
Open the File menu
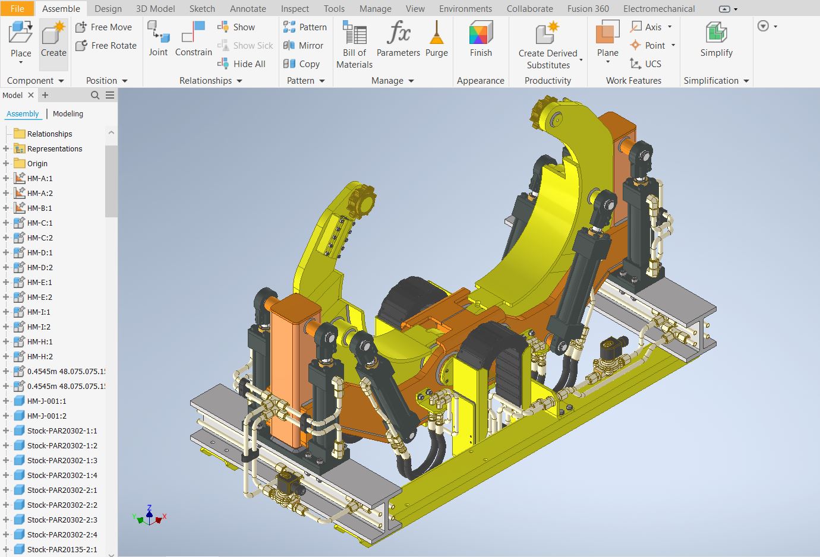[17, 8]
